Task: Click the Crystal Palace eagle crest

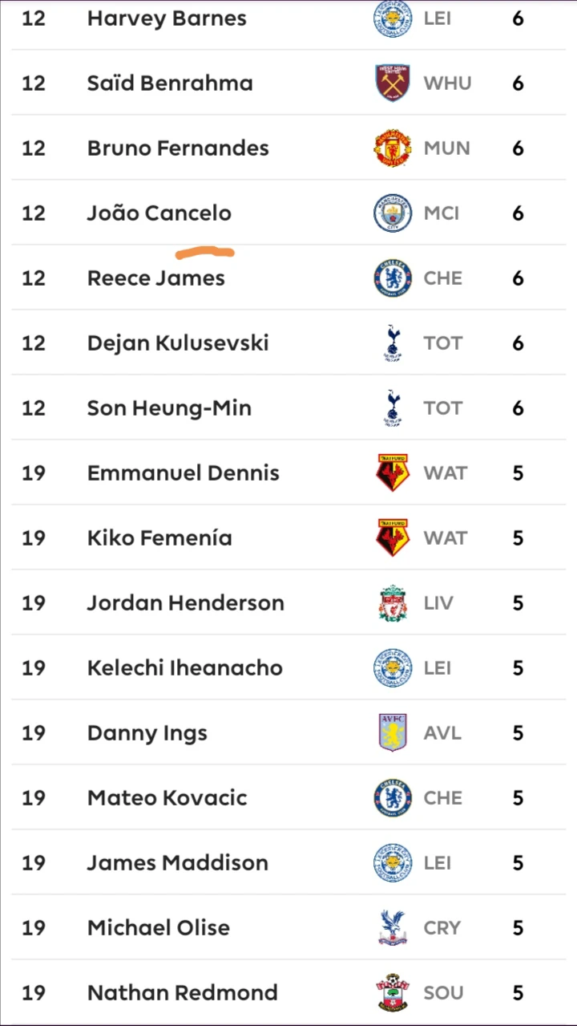Action: (393, 928)
